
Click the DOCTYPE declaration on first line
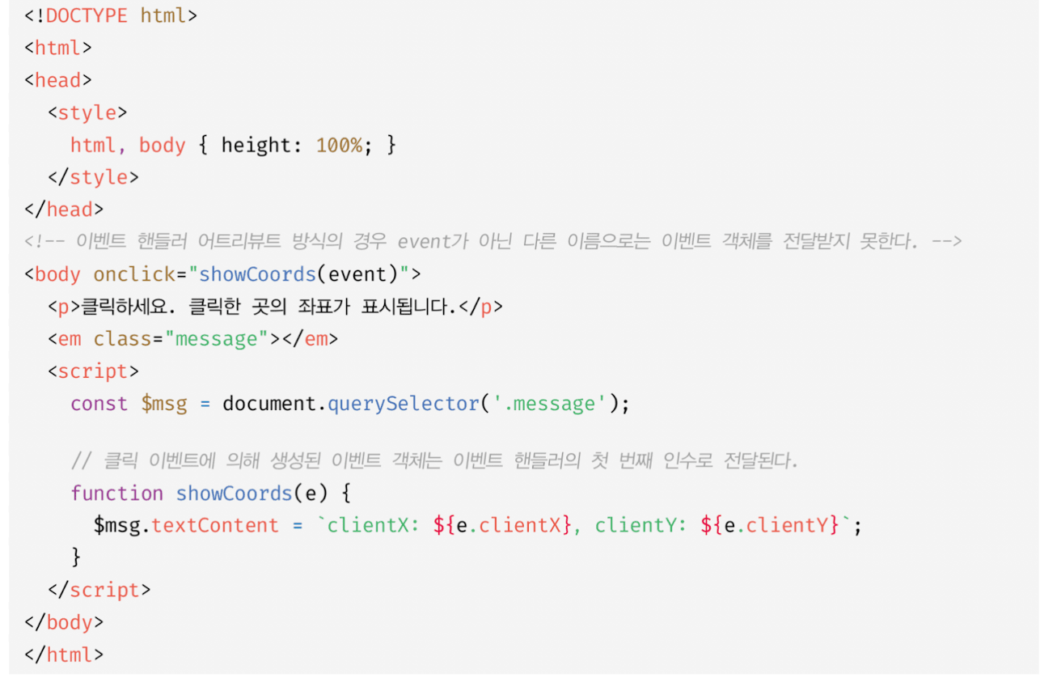[111, 15]
